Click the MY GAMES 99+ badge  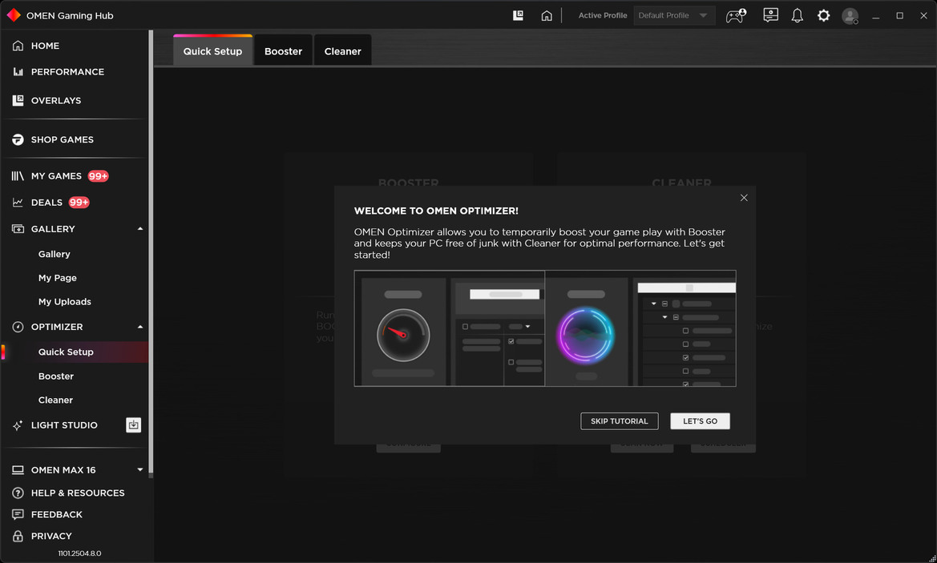click(98, 176)
